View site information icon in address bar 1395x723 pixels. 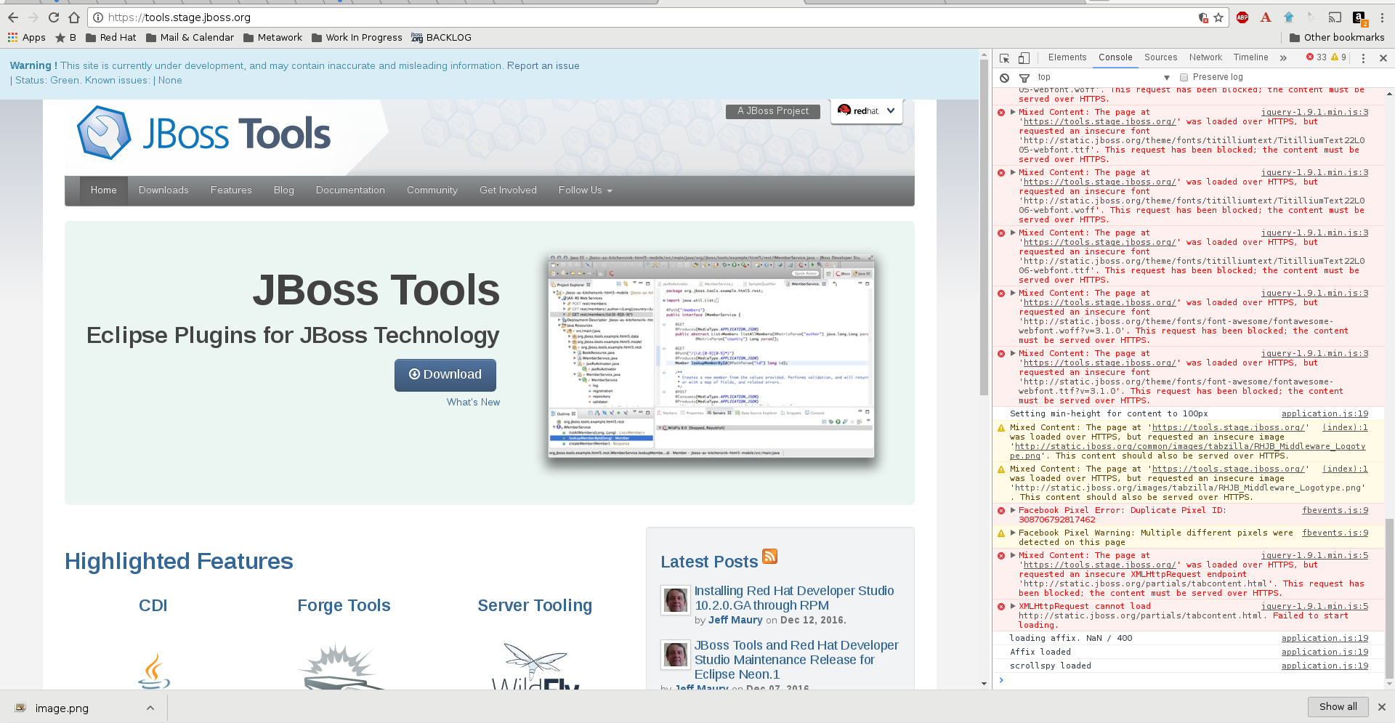click(98, 17)
